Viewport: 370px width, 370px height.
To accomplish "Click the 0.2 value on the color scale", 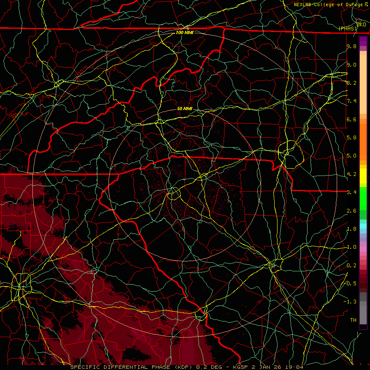I will click(x=351, y=266).
